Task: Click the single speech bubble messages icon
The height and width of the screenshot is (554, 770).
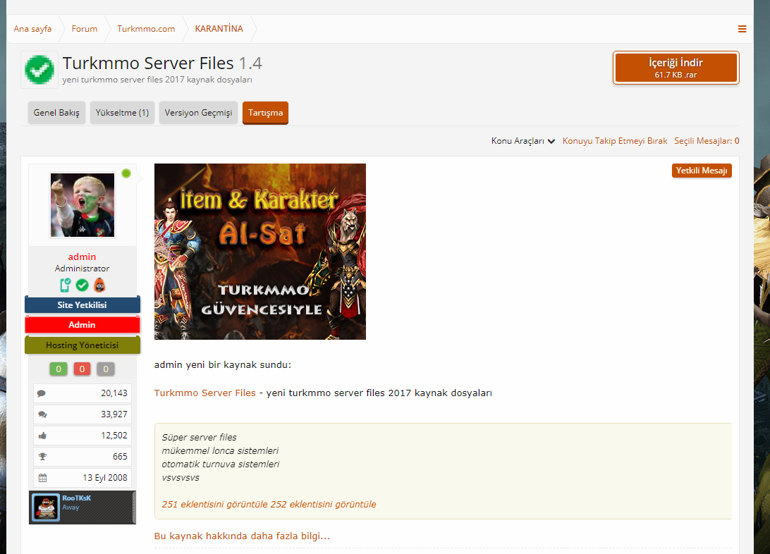Action: [42, 393]
